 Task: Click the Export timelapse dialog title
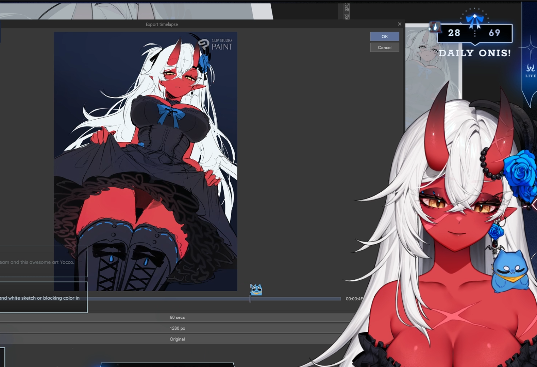tap(162, 24)
